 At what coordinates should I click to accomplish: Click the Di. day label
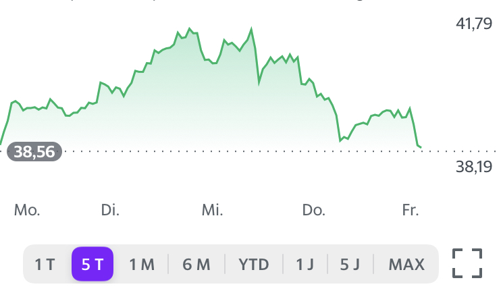pyautogui.click(x=110, y=210)
